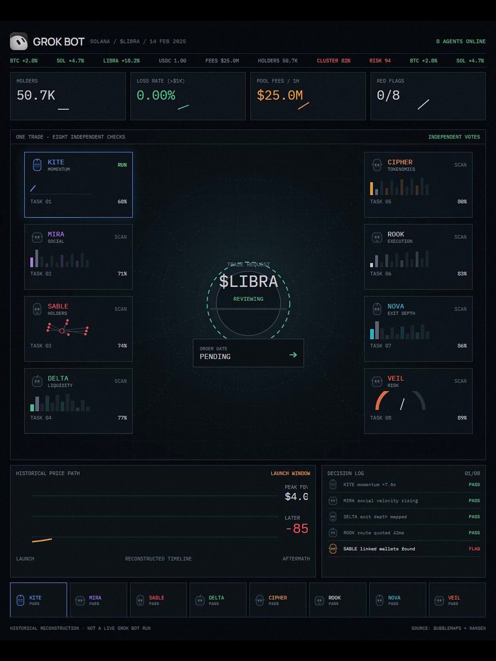Click the agent icon beside 'DELTA exit depth mapped'
The height and width of the screenshot is (661, 496).
coord(333,517)
